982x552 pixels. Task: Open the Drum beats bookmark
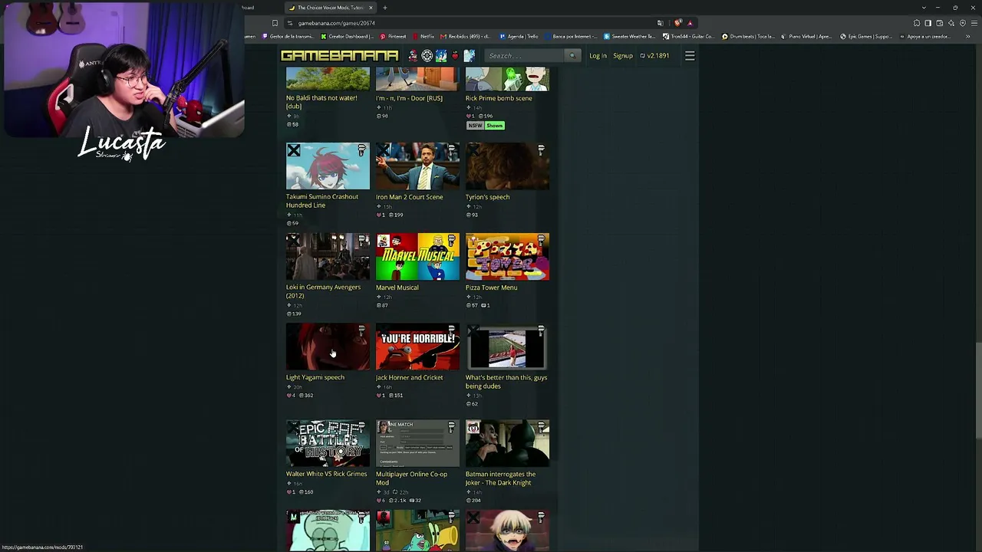(x=748, y=36)
